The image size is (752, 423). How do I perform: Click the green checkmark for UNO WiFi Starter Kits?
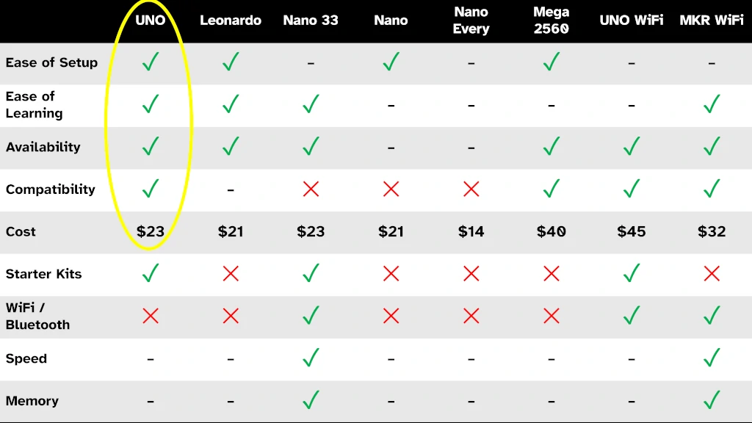pos(632,273)
